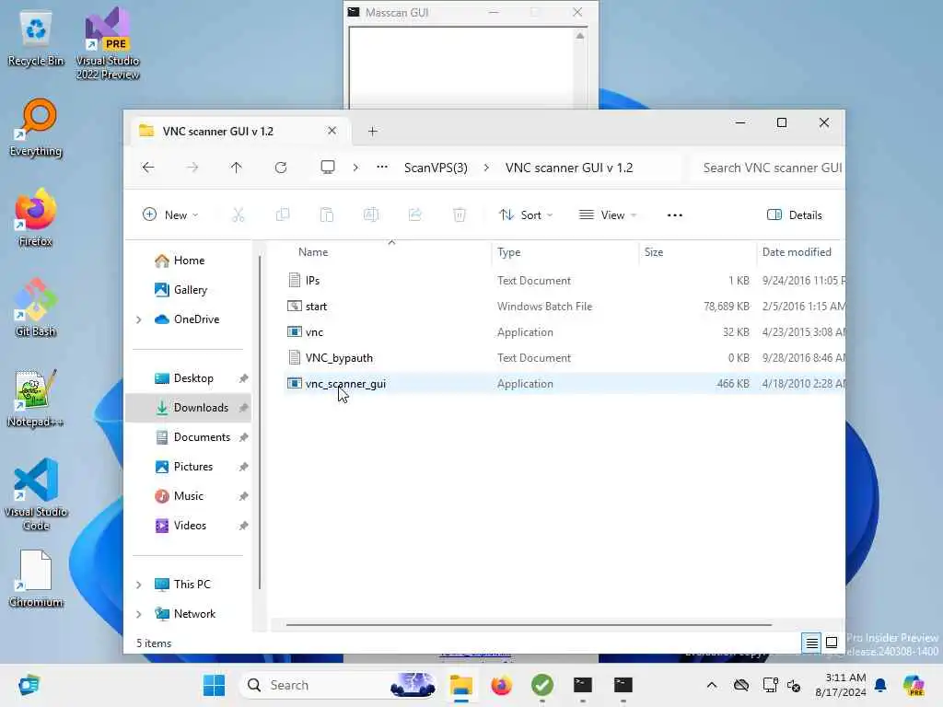Sort files by Date modified column
943x707 pixels.
click(797, 252)
